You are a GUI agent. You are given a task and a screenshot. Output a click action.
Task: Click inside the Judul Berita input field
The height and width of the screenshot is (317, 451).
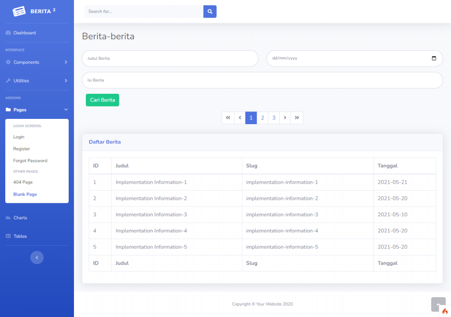coord(170,58)
